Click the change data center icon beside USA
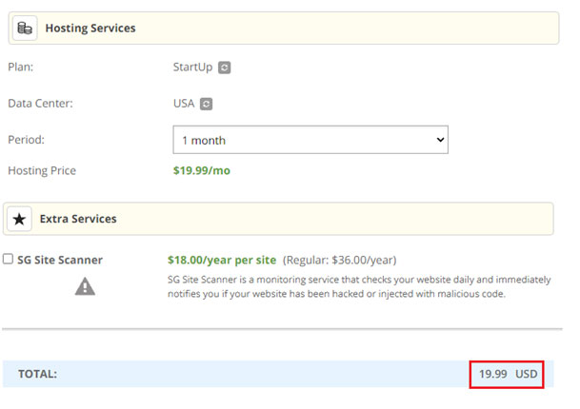 coord(206,104)
